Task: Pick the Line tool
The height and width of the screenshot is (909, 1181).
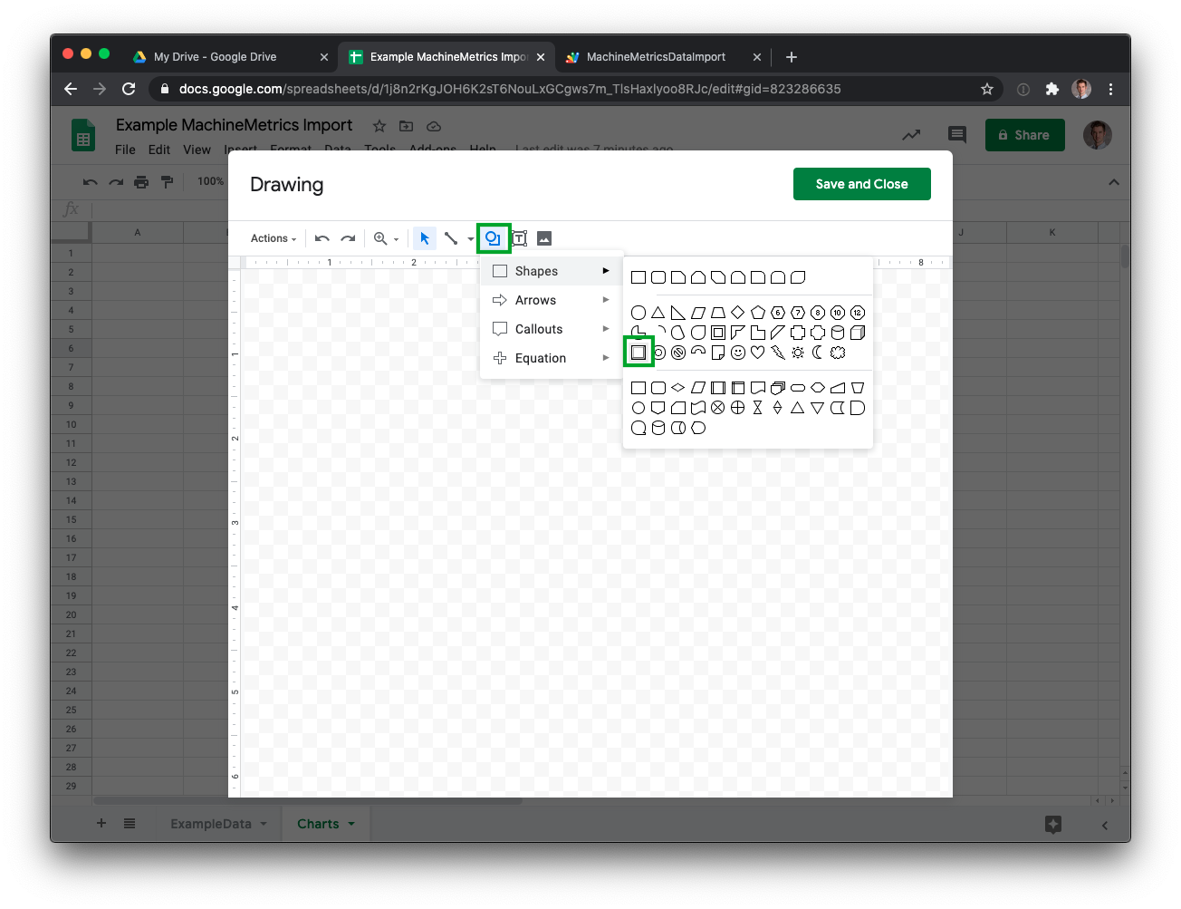Action: (x=451, y=238)
